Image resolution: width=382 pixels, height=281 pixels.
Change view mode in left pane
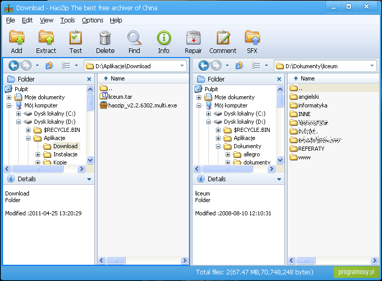tap(66, 66)
